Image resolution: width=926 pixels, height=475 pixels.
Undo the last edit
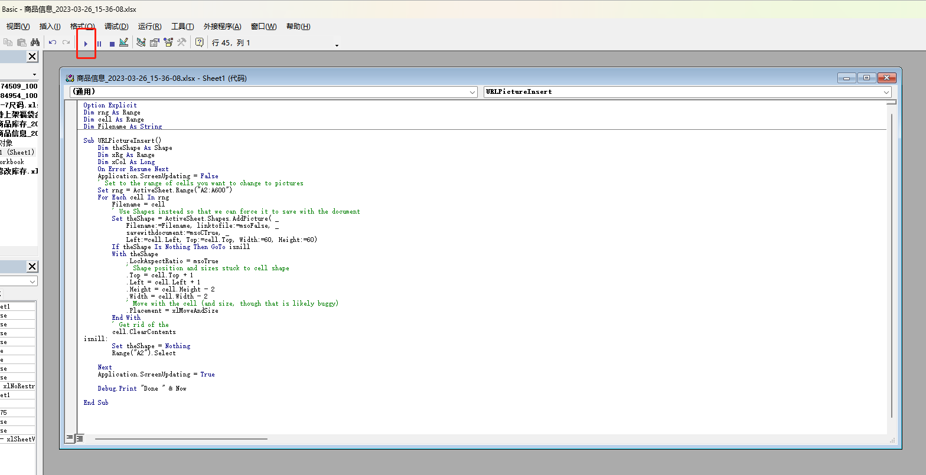click(53, 42)
